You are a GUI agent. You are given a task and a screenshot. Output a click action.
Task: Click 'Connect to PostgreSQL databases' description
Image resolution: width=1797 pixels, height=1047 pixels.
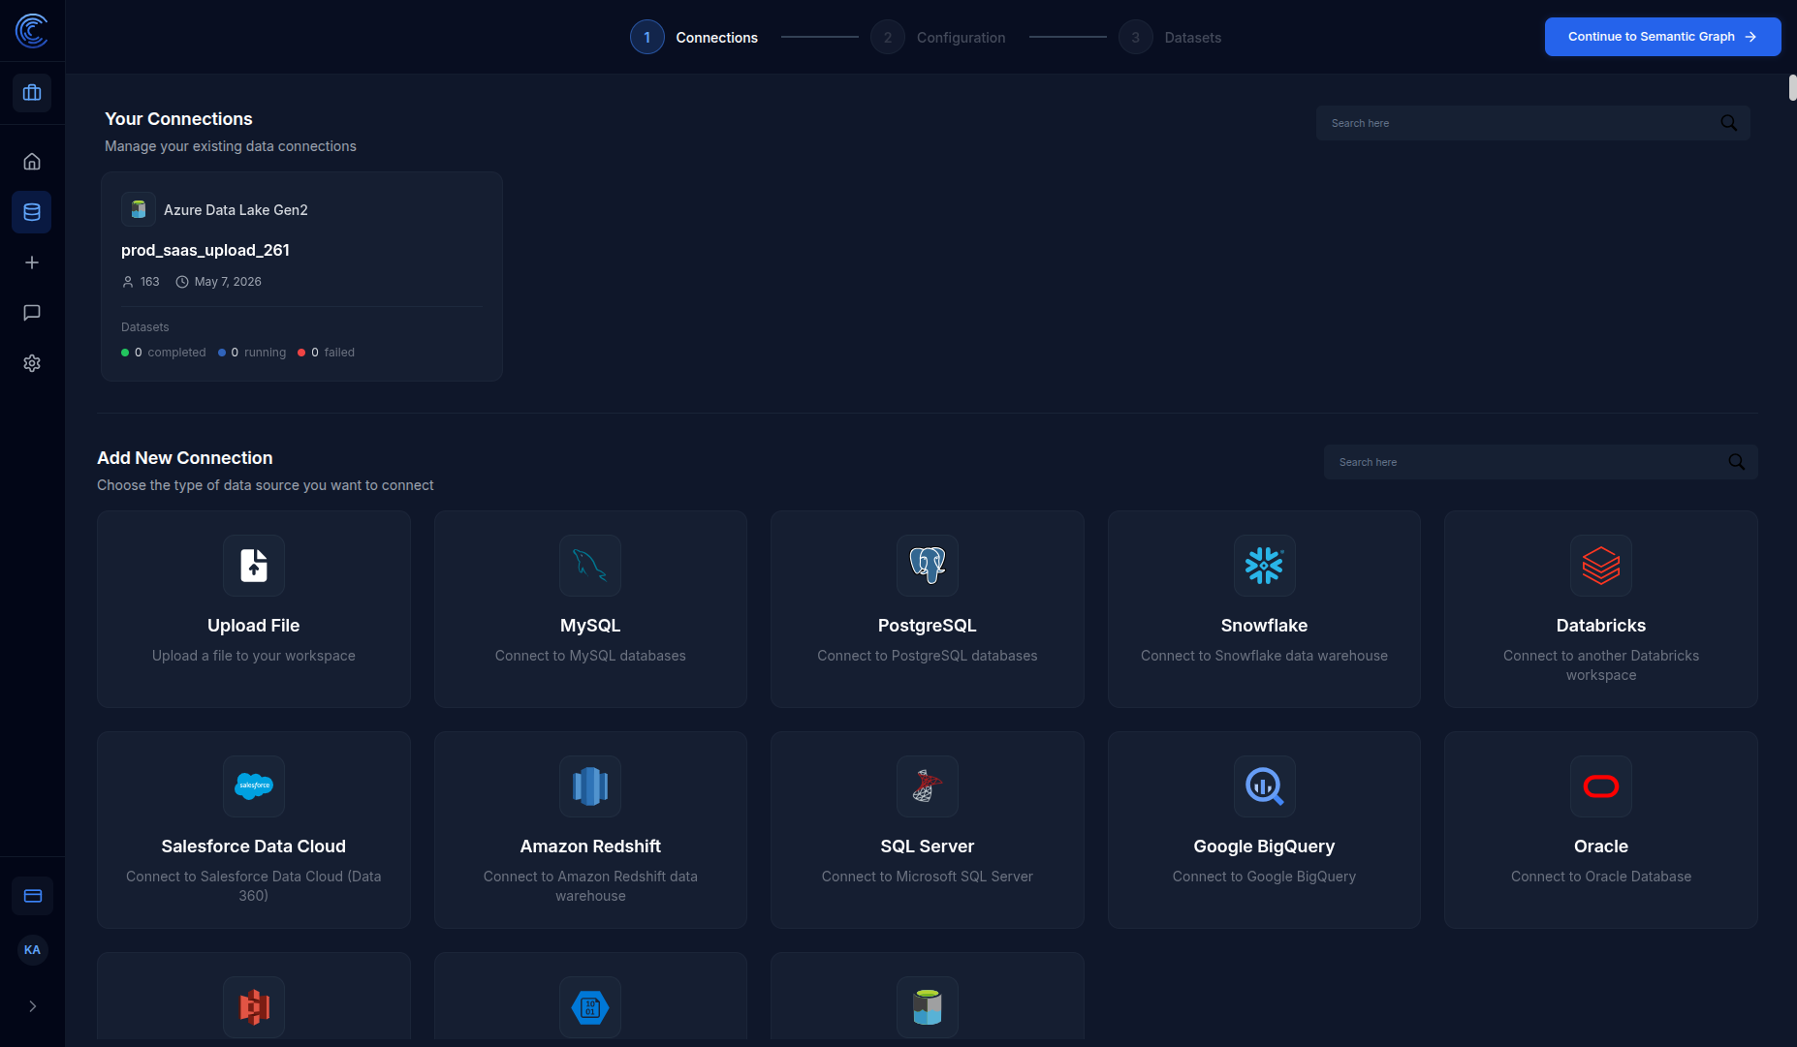click(x=928, y=656)
